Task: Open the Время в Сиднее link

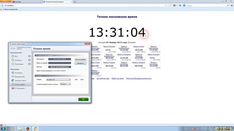Action: [x=109, y=63]
